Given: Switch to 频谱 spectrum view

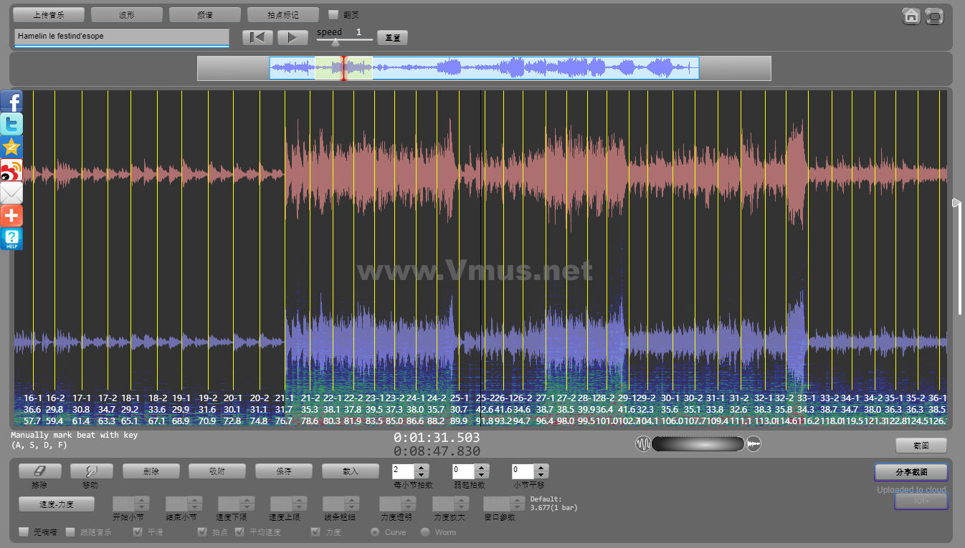Looking at the screenshot, I should point(205,14).
